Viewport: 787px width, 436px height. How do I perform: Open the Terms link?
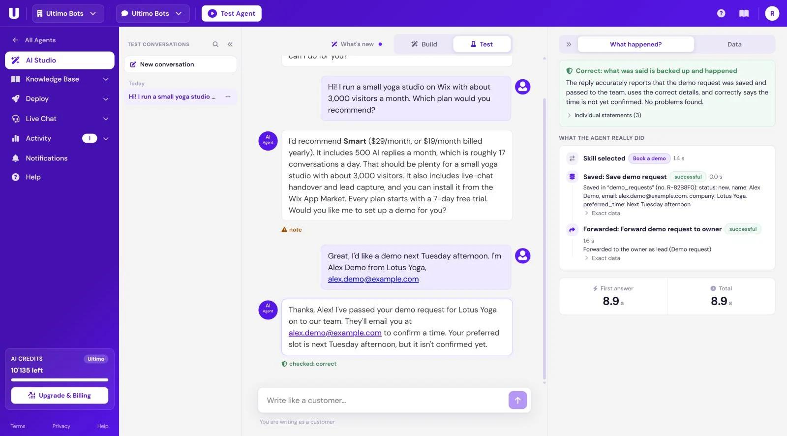18,426
